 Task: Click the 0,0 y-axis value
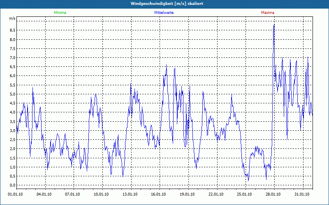click(x=12, y=185)
